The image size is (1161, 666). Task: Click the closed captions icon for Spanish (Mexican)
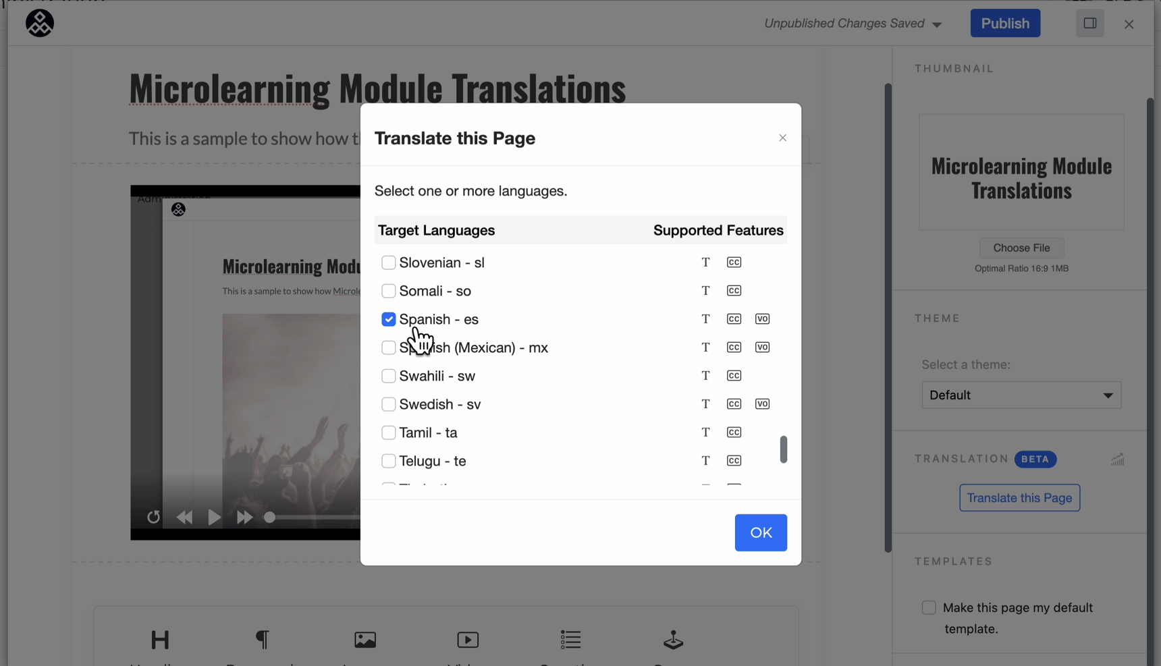734,348
